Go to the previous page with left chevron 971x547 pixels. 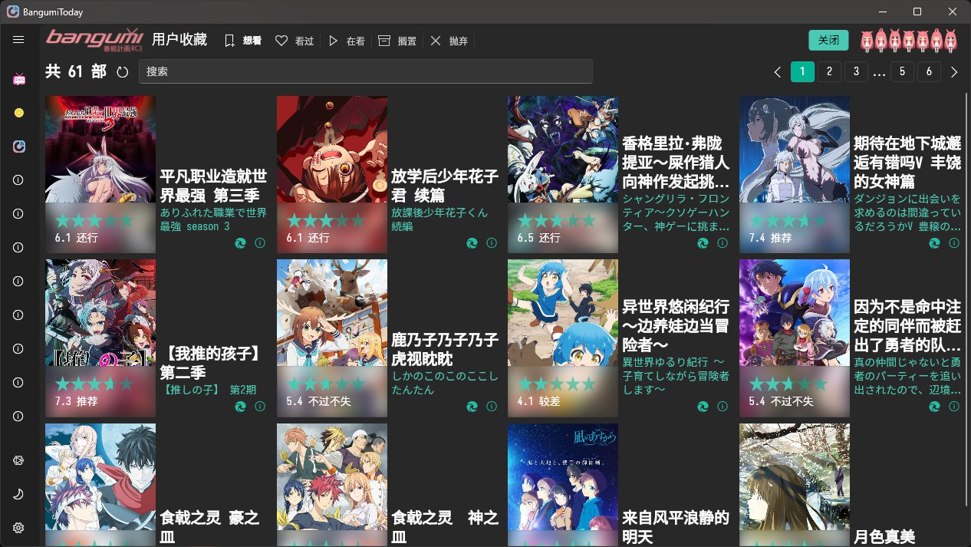(x=778, y=72)
